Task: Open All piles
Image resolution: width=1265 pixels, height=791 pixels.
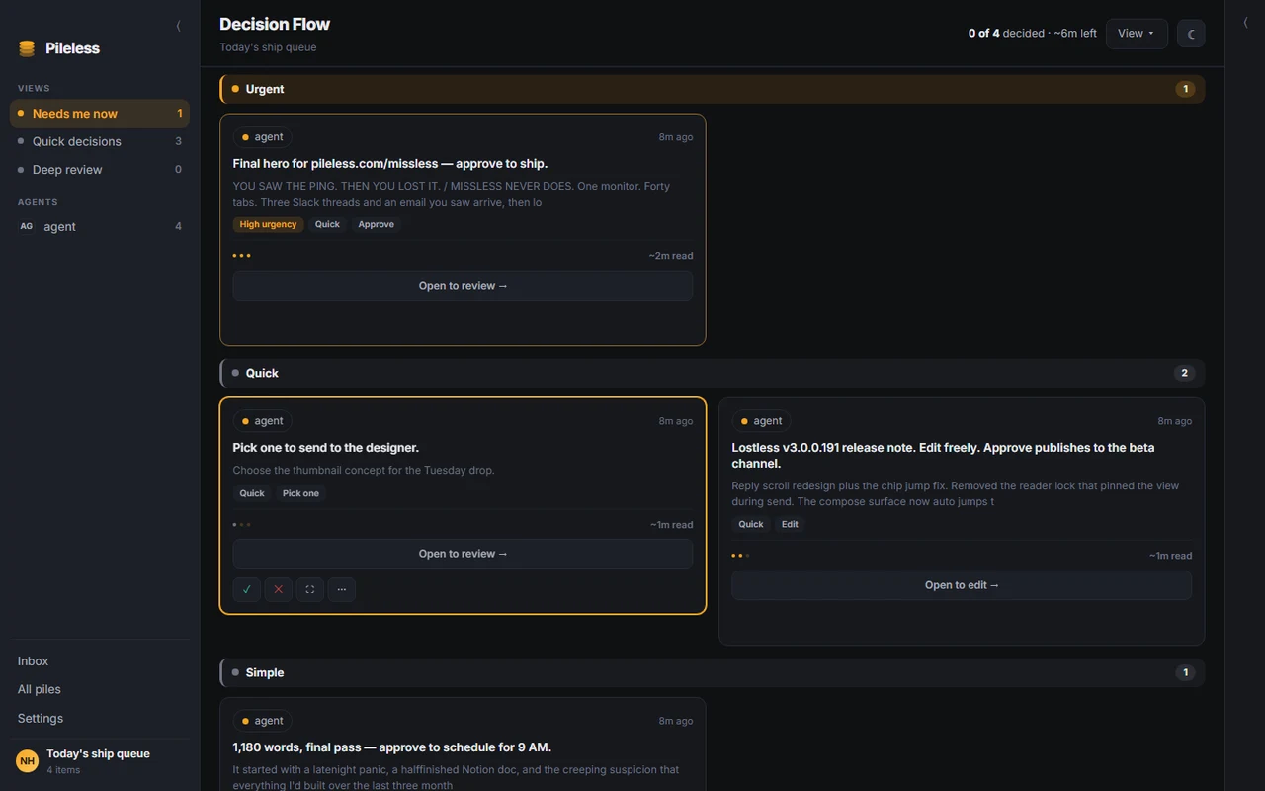Action: pyautogui.click(x=40, y=689)
